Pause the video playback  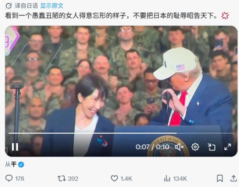[15, 147]
